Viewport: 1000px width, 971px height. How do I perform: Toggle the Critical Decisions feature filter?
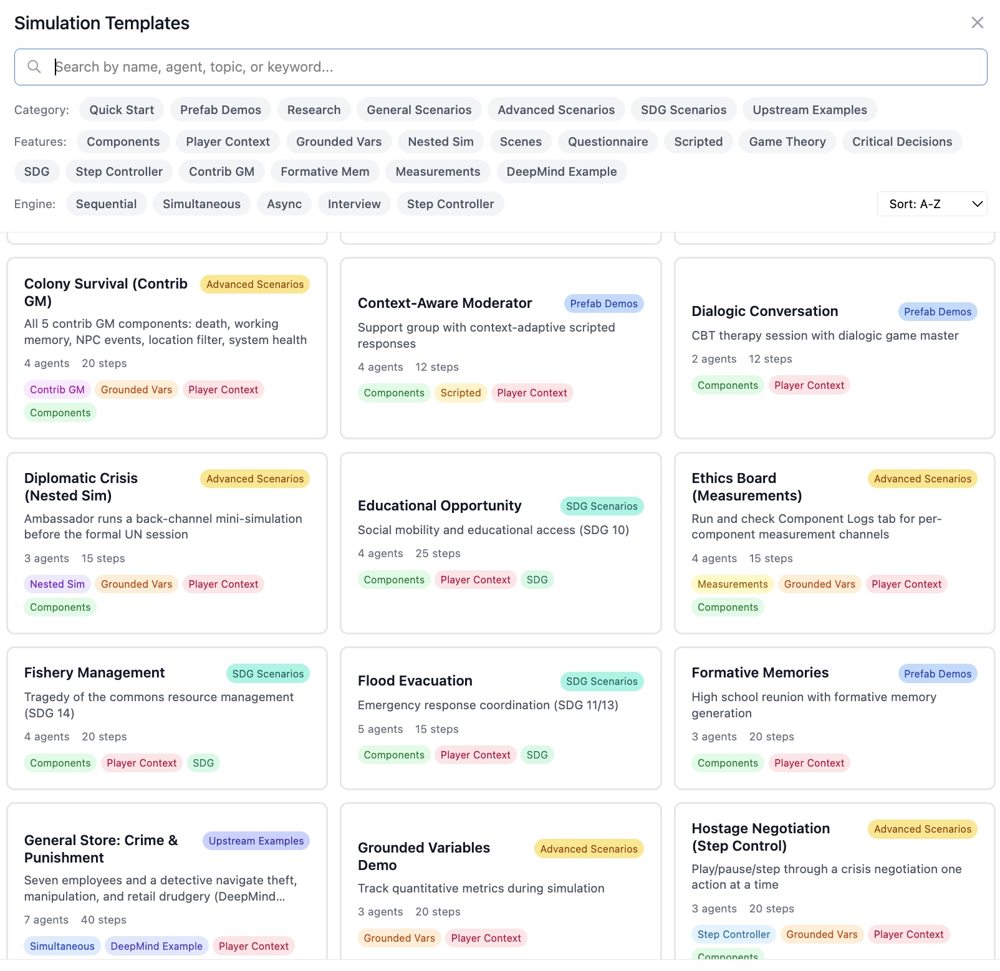pyautogui.click(x=902, y=141)
